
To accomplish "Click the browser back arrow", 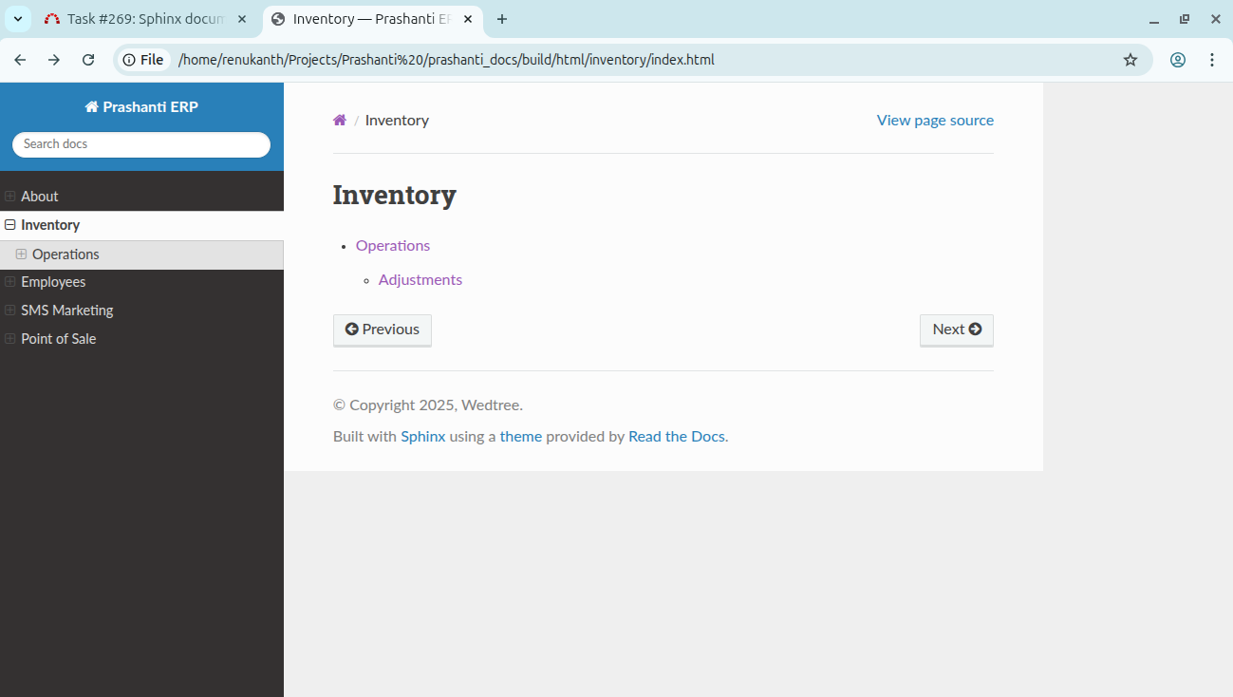I will pyautogui.click(x=20, y=60).
